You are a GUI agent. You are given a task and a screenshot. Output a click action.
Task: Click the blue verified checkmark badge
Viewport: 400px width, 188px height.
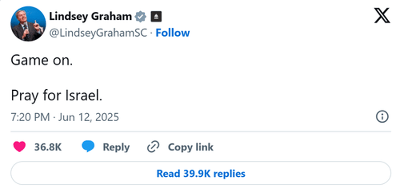tap(141, 17)
